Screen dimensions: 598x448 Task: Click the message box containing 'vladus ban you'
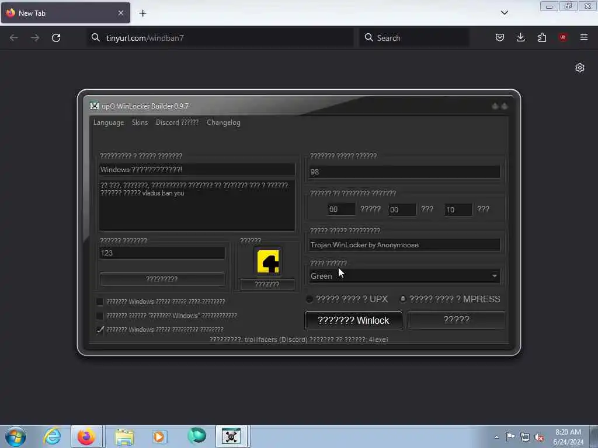(x=197, y=206)
